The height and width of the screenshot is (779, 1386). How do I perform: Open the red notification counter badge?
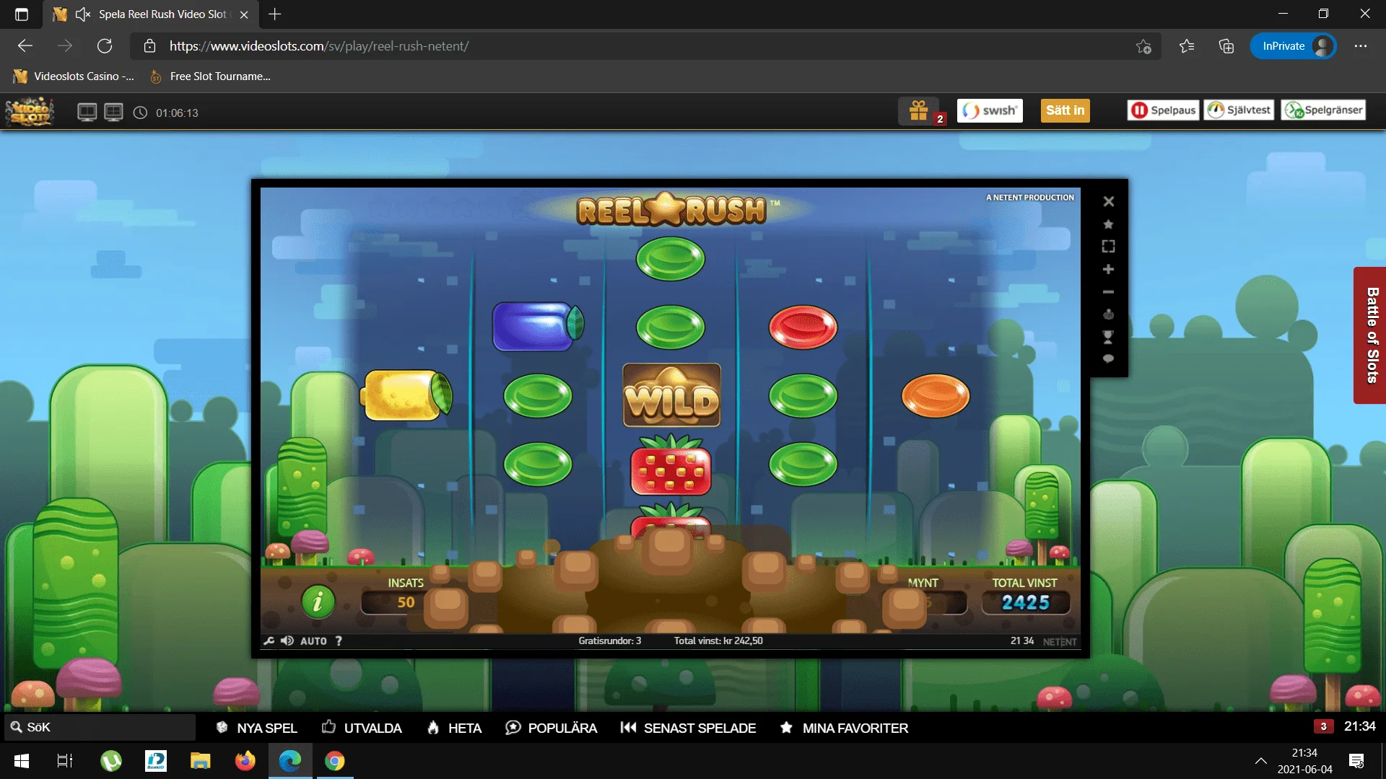click(x=1323, y=726)
